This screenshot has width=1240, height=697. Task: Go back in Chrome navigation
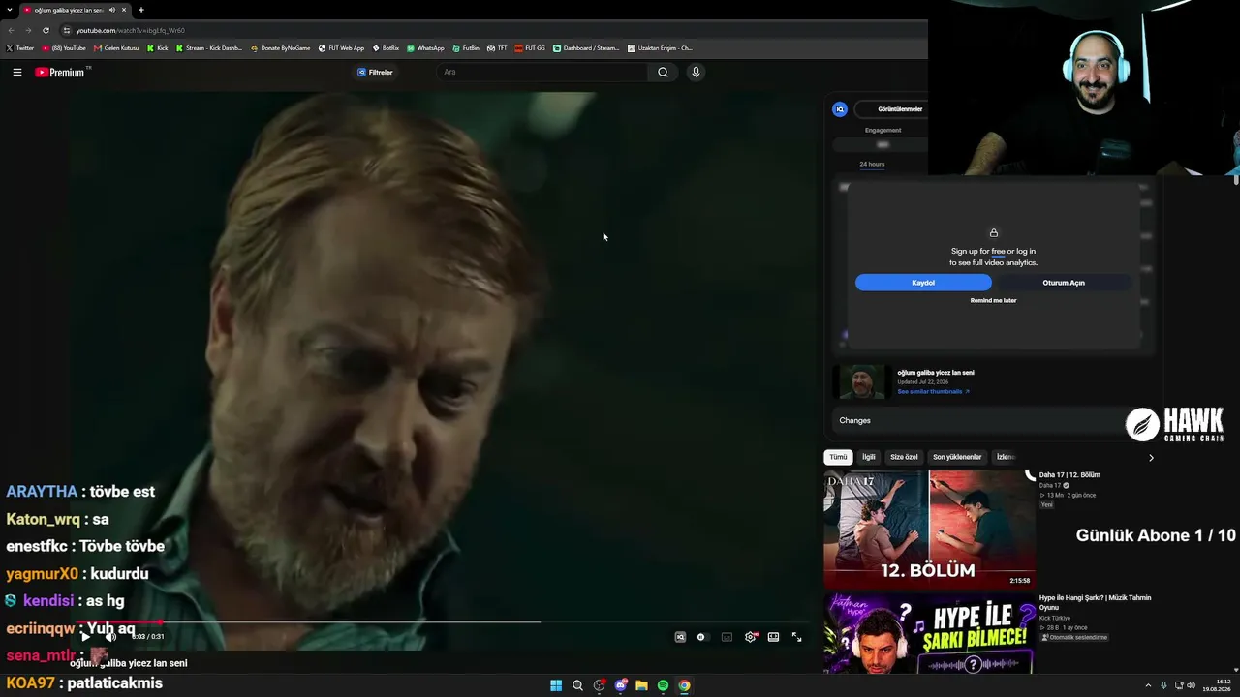pyautogui.click(x=11, y=30)
